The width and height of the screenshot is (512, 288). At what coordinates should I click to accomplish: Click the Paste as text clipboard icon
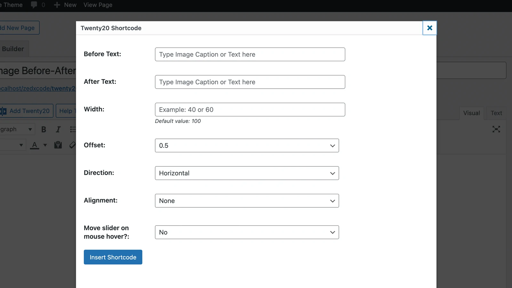click(x=58, y=145)
